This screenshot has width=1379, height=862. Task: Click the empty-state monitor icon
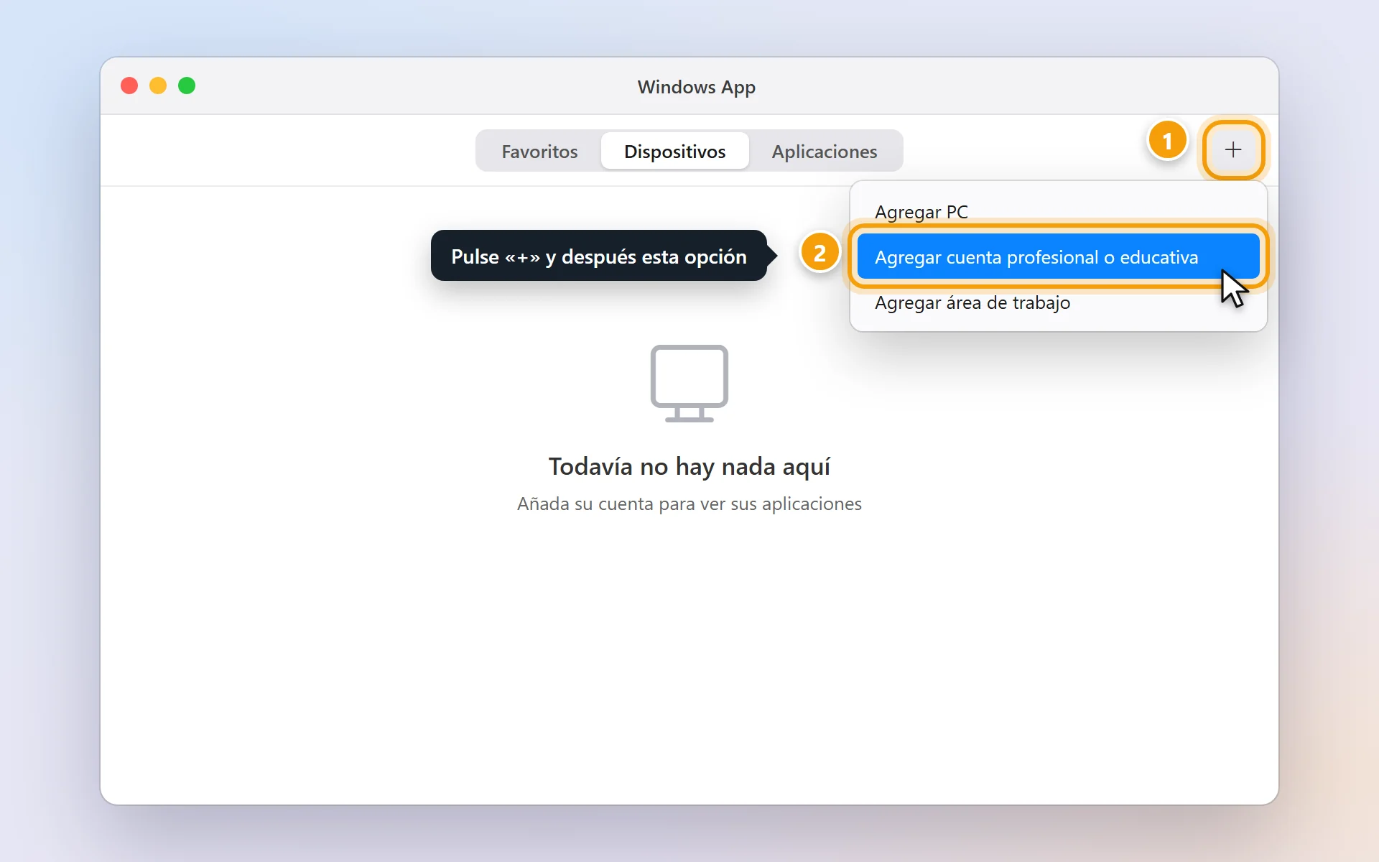click(689, 384)
